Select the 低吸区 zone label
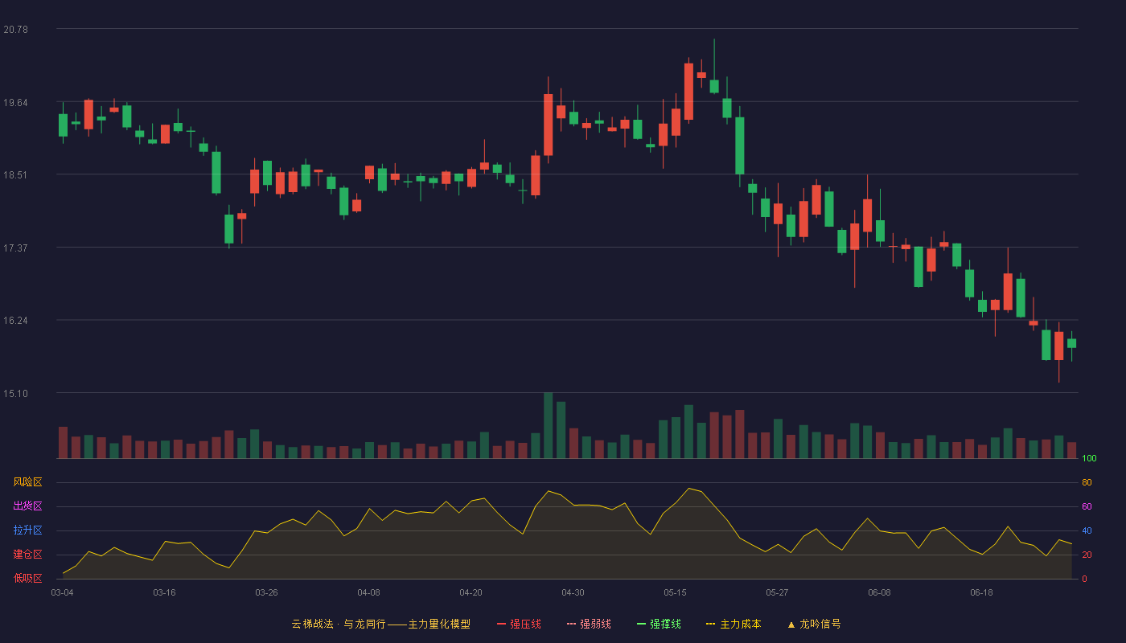Screen dimensions: 1126x643 tap(27, 579)
